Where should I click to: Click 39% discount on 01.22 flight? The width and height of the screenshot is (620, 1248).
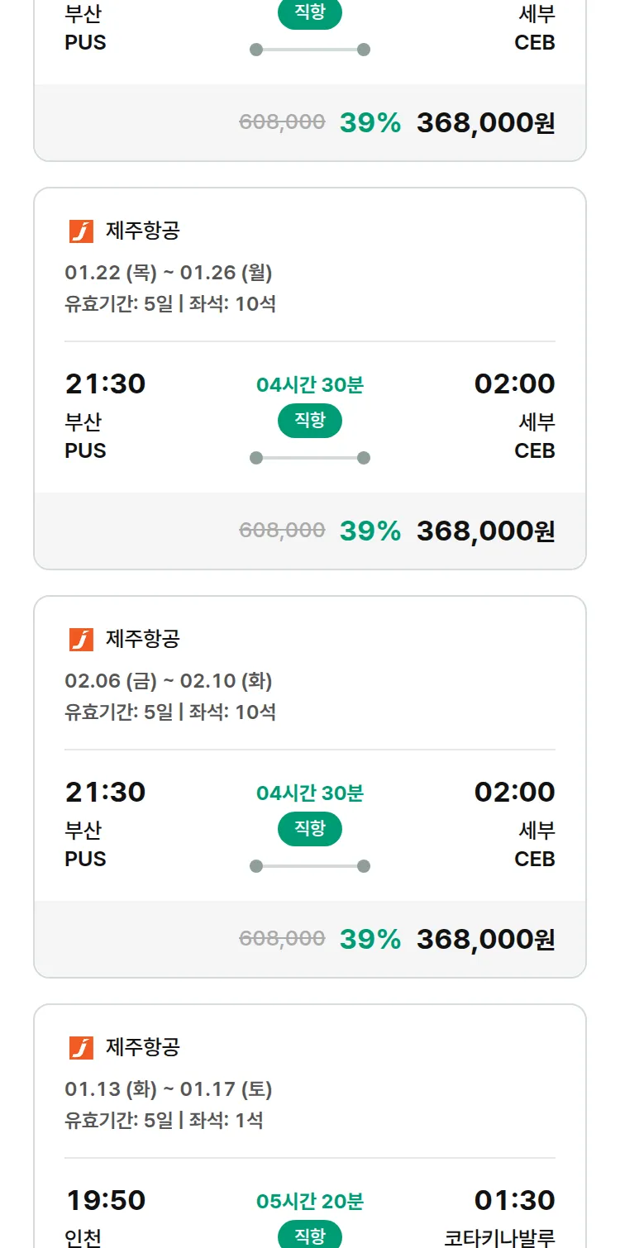tap(370, 531)
